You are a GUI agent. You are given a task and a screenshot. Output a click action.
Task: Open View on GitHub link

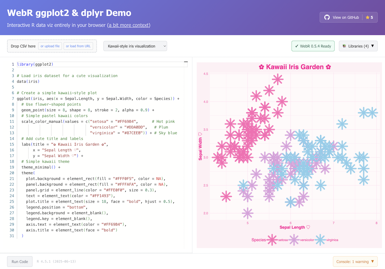(x=346, y=17)
